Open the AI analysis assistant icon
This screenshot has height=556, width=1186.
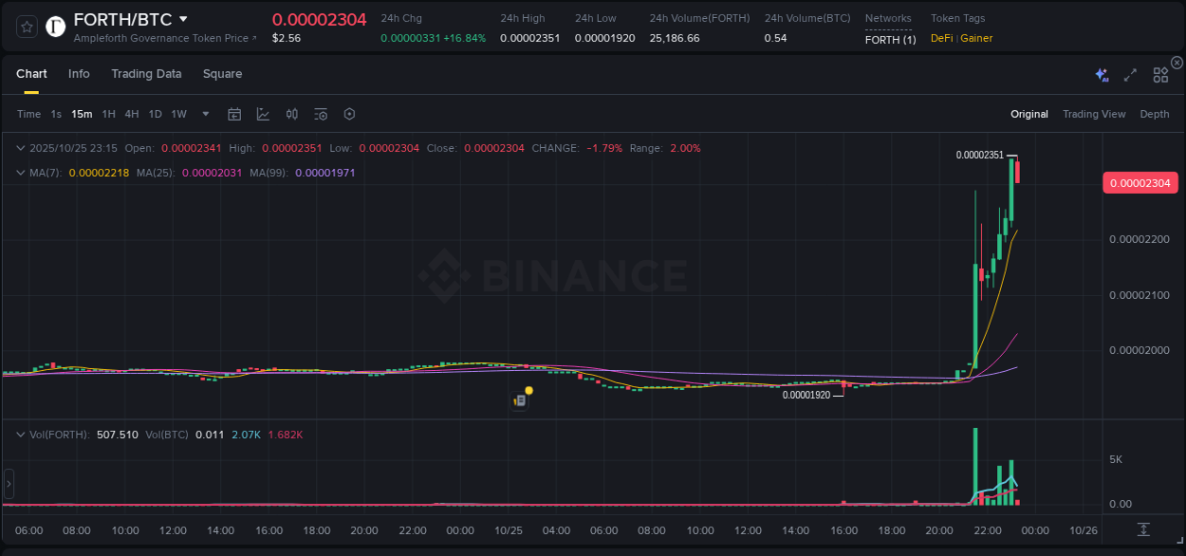[1102, 74]
